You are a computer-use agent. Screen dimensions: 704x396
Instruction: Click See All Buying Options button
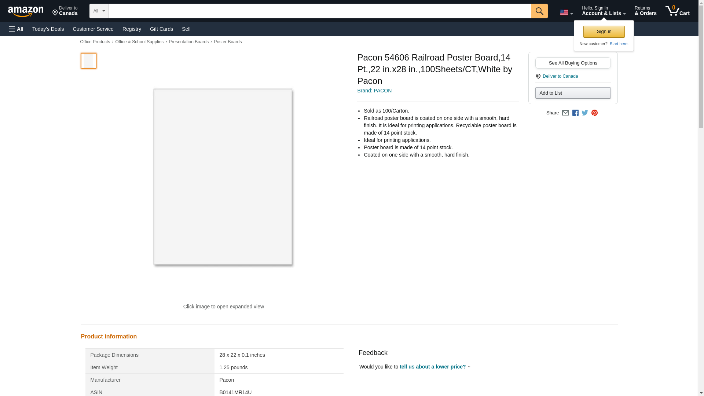click(x=573, y=63)
